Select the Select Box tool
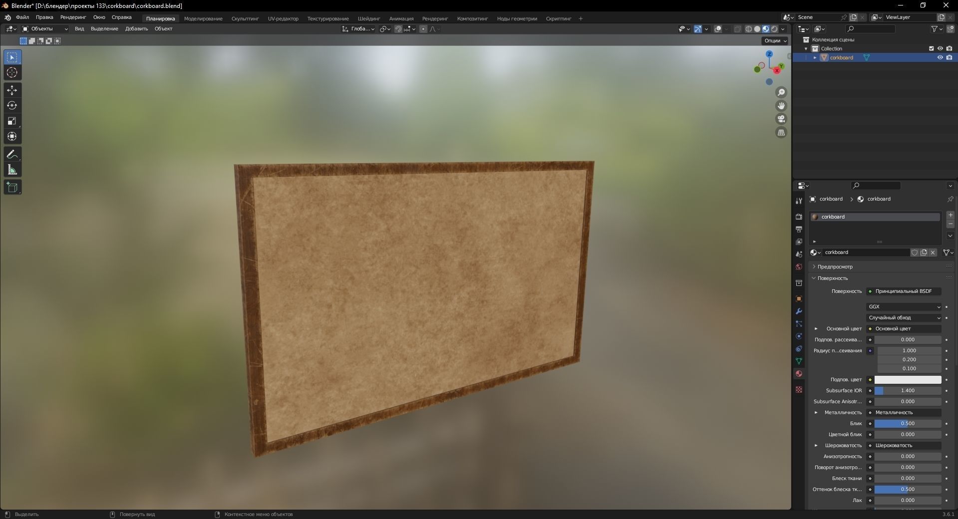The width and height of the screenshot is (958, 519). tap(12, 57)
